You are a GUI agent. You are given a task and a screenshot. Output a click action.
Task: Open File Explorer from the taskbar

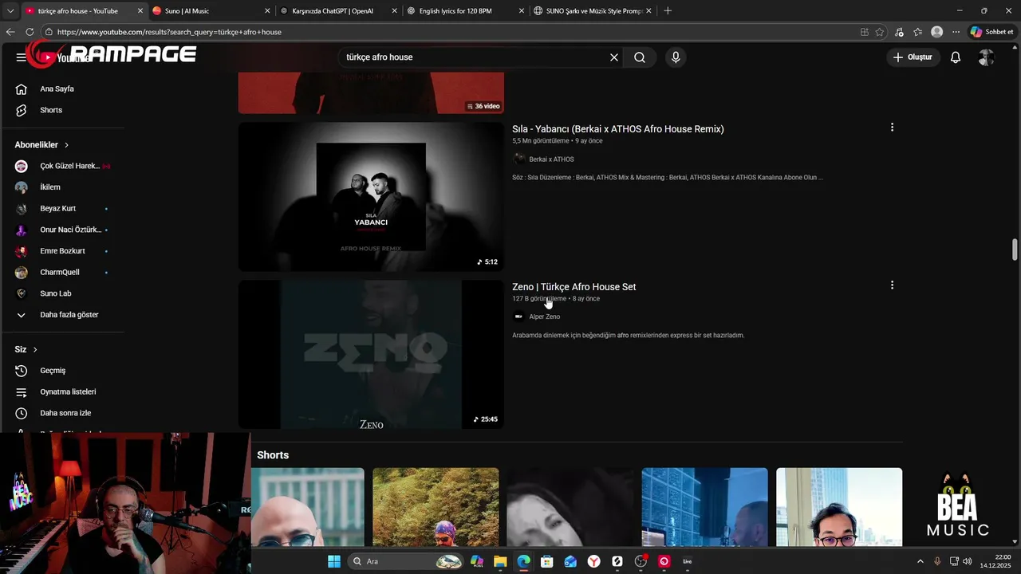click(x=500, y=561)
